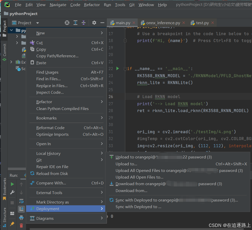Open the Tools menu in menu bar

coord(120,5)
